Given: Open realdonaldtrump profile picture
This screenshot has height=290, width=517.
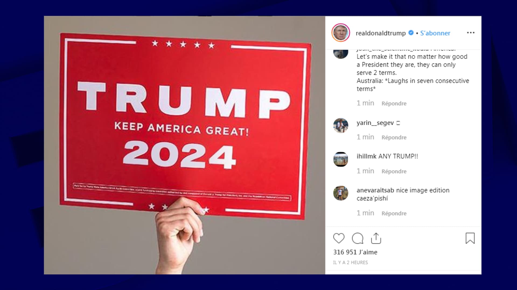Looking at the screenshot, I should tap(341, 33).
